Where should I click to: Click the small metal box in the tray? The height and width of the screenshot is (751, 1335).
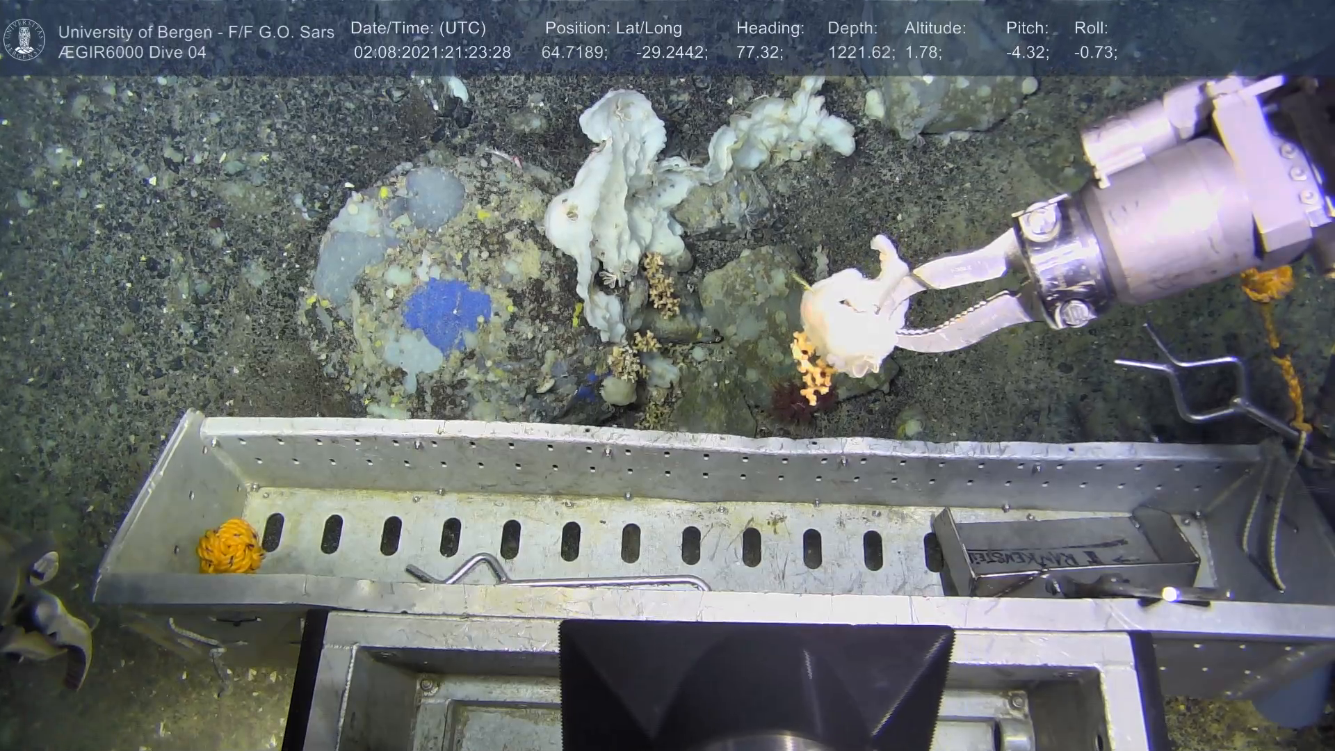1064,553
